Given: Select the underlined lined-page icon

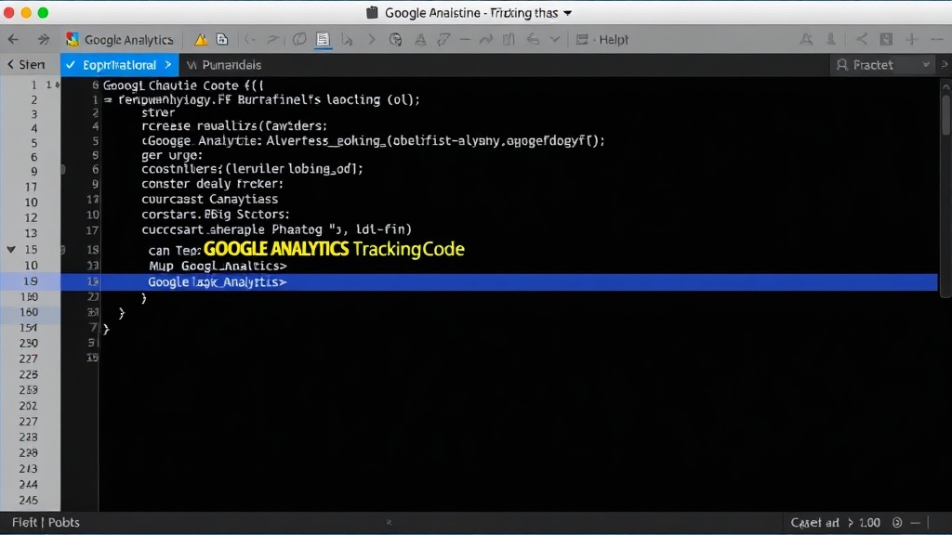Looking at the screenshot, I should click(323, 39).
